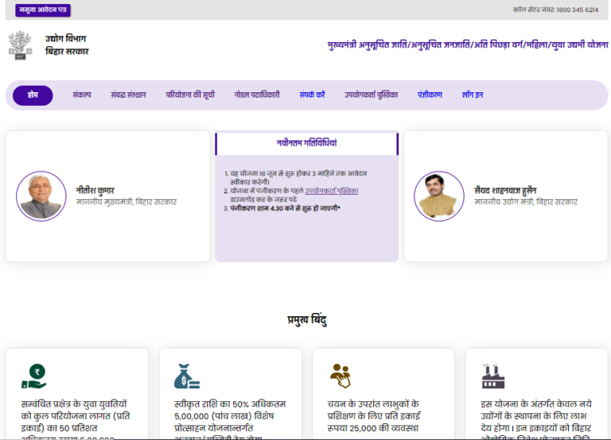The width and height of the screenshot is (611, 440).
Task: Select the होम navigation tab
Action: [33, 95]
